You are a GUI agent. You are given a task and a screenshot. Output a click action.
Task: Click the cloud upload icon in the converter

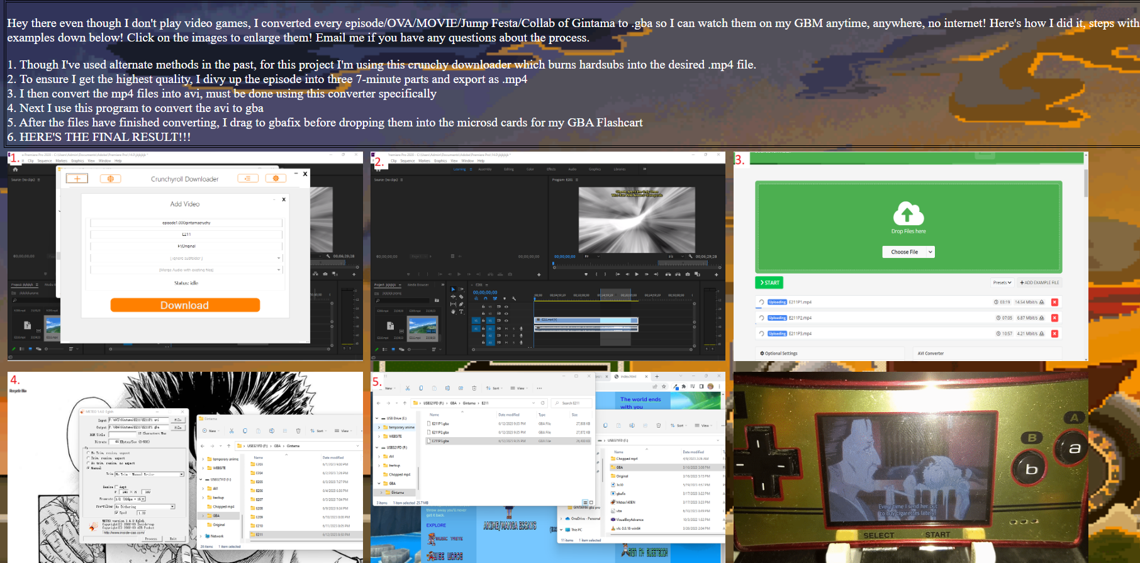908,214
